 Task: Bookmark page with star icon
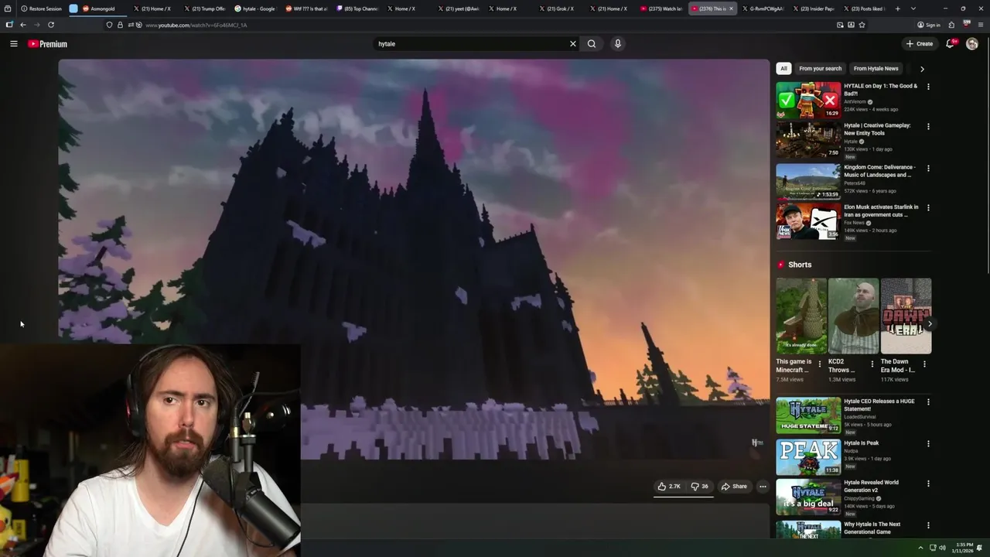coord(862,25)
